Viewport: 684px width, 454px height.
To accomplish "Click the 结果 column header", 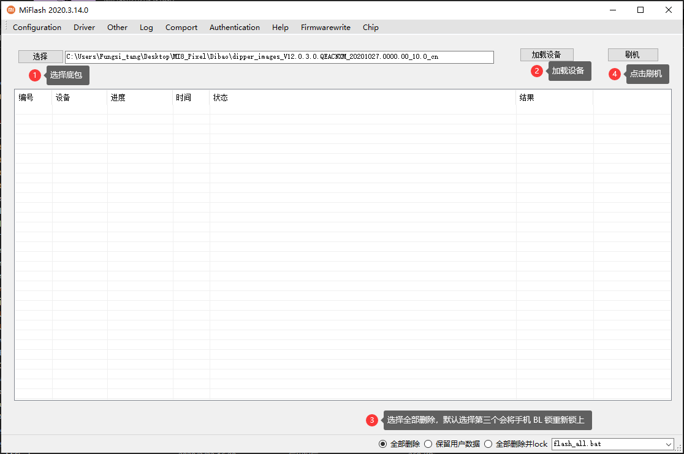I will click(x=555, y=97).
